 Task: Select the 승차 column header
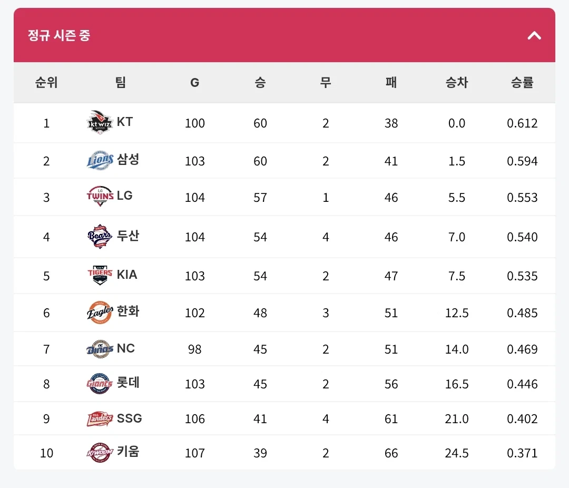[456, 82]
